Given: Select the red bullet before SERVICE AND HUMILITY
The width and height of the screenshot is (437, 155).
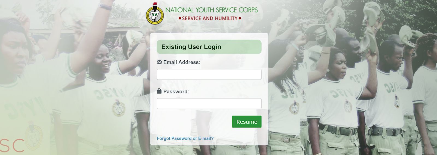Looking at the screenshot, I should click(x=180, y=18).
